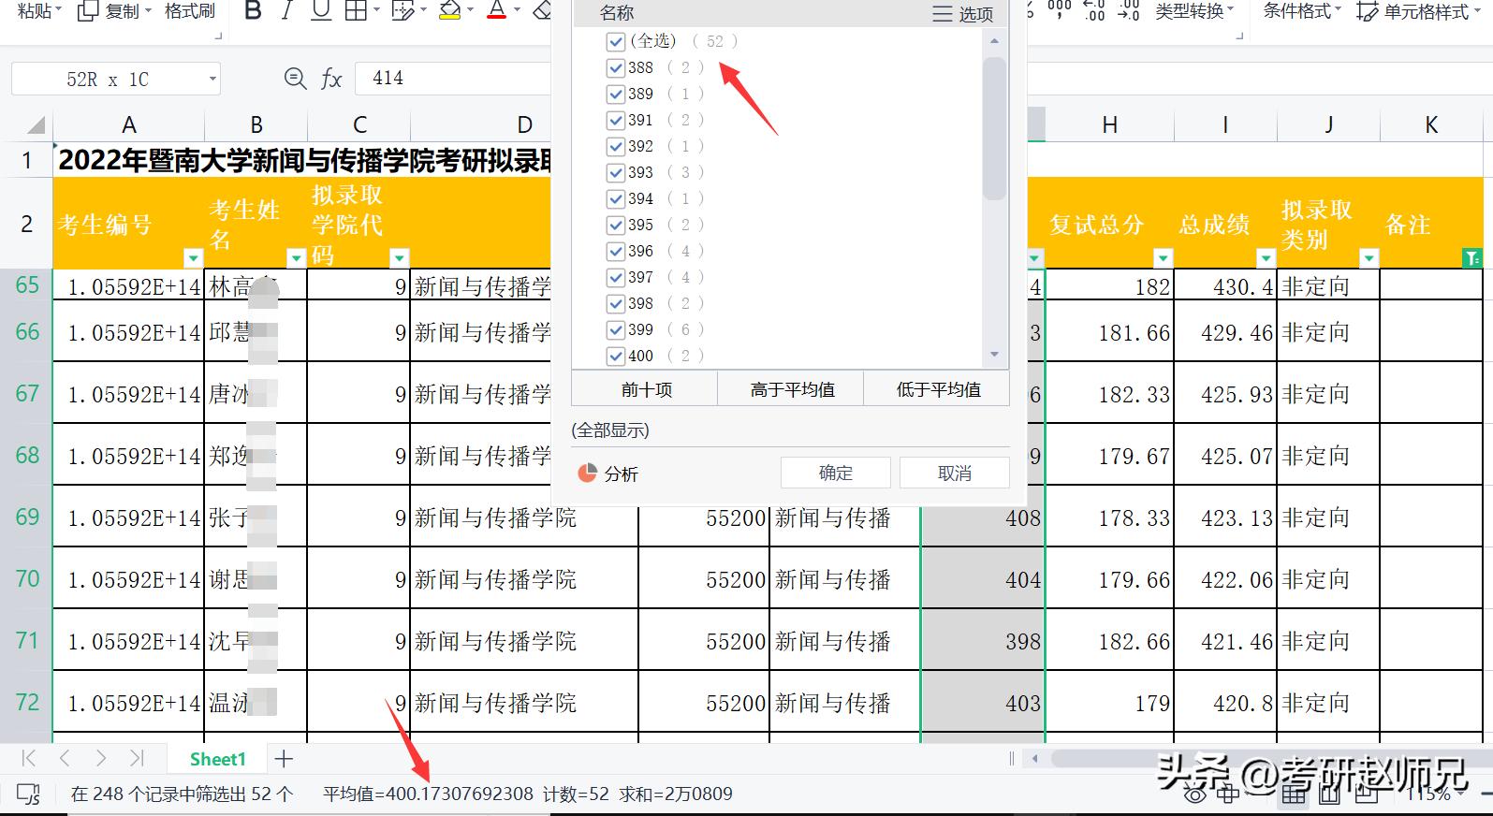Screen dimensions: 1493x816
Task: Click the previous sheet navigation arrow
Action: (x=65, y=758)
